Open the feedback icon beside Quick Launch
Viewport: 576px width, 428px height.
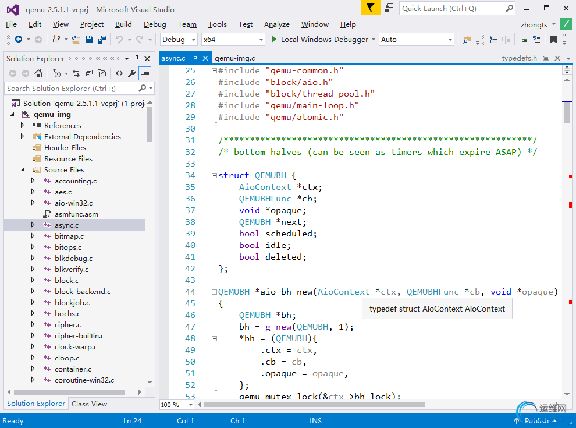pyautogui.click(x=389, y=8)
